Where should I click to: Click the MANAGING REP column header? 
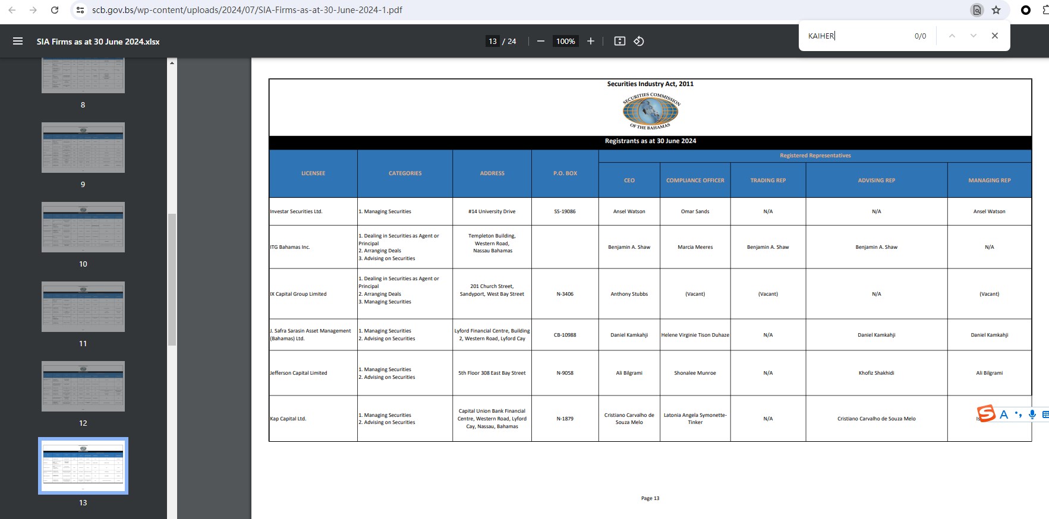(990, 181)
